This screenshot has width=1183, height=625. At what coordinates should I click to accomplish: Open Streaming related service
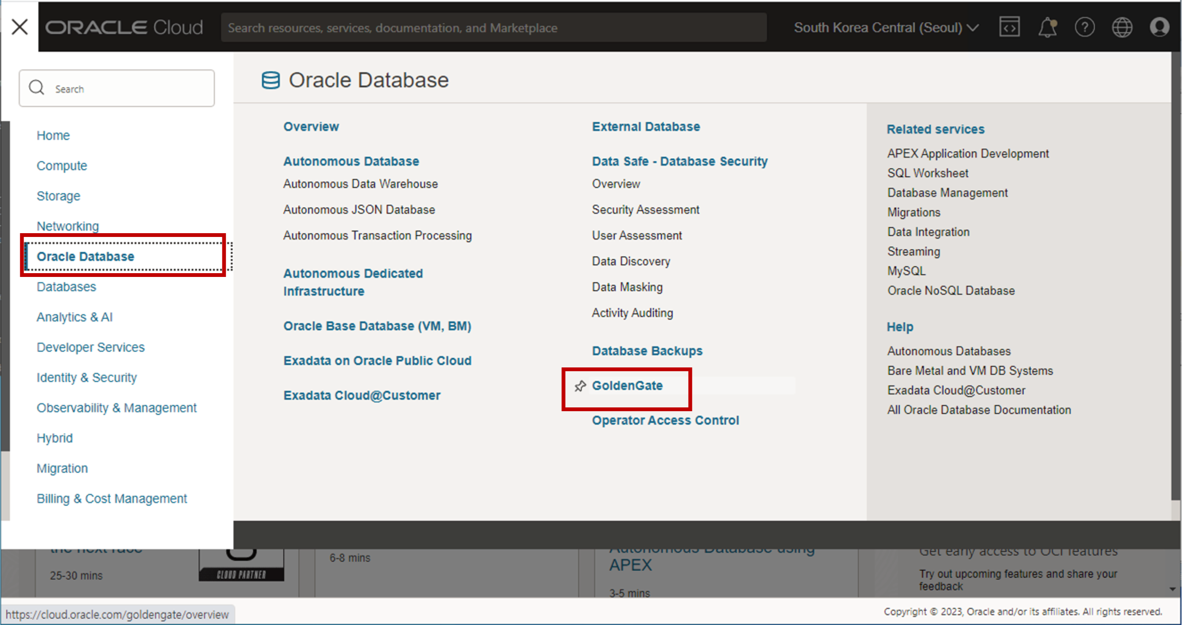tap(914, 252)
